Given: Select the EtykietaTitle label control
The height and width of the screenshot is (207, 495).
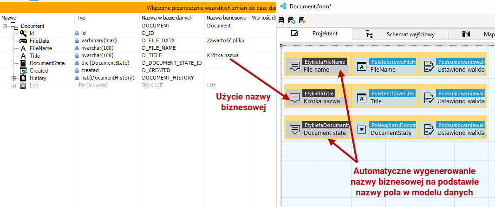Looking at the screenshot, I should click(x=318, y=97).
